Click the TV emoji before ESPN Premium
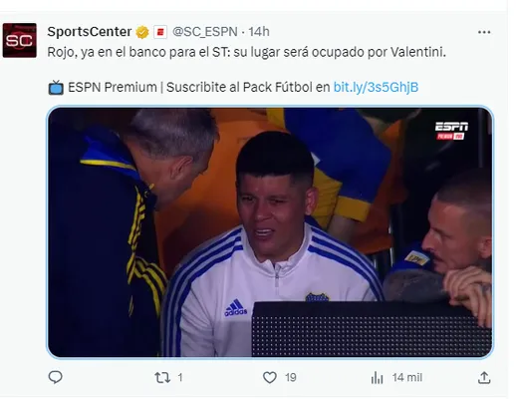518x399 pixels. (56, 88)
